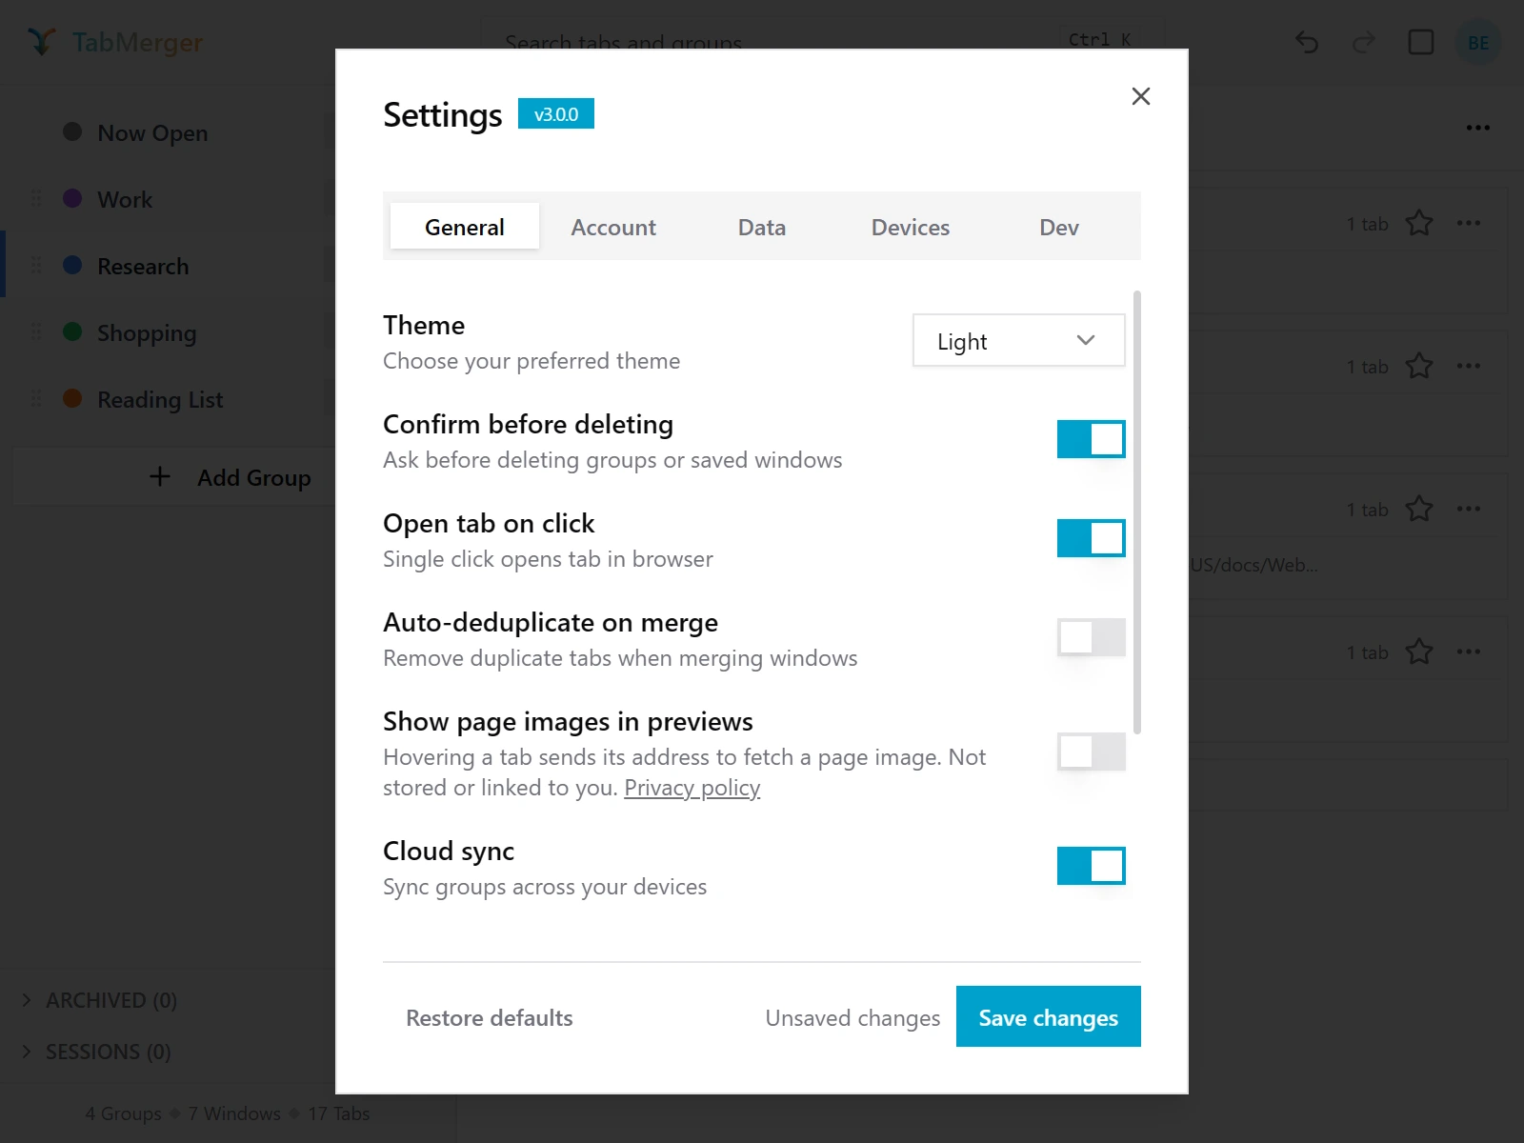
Task: Click the undo arrow icon in header
Action: click(1307, 42)
